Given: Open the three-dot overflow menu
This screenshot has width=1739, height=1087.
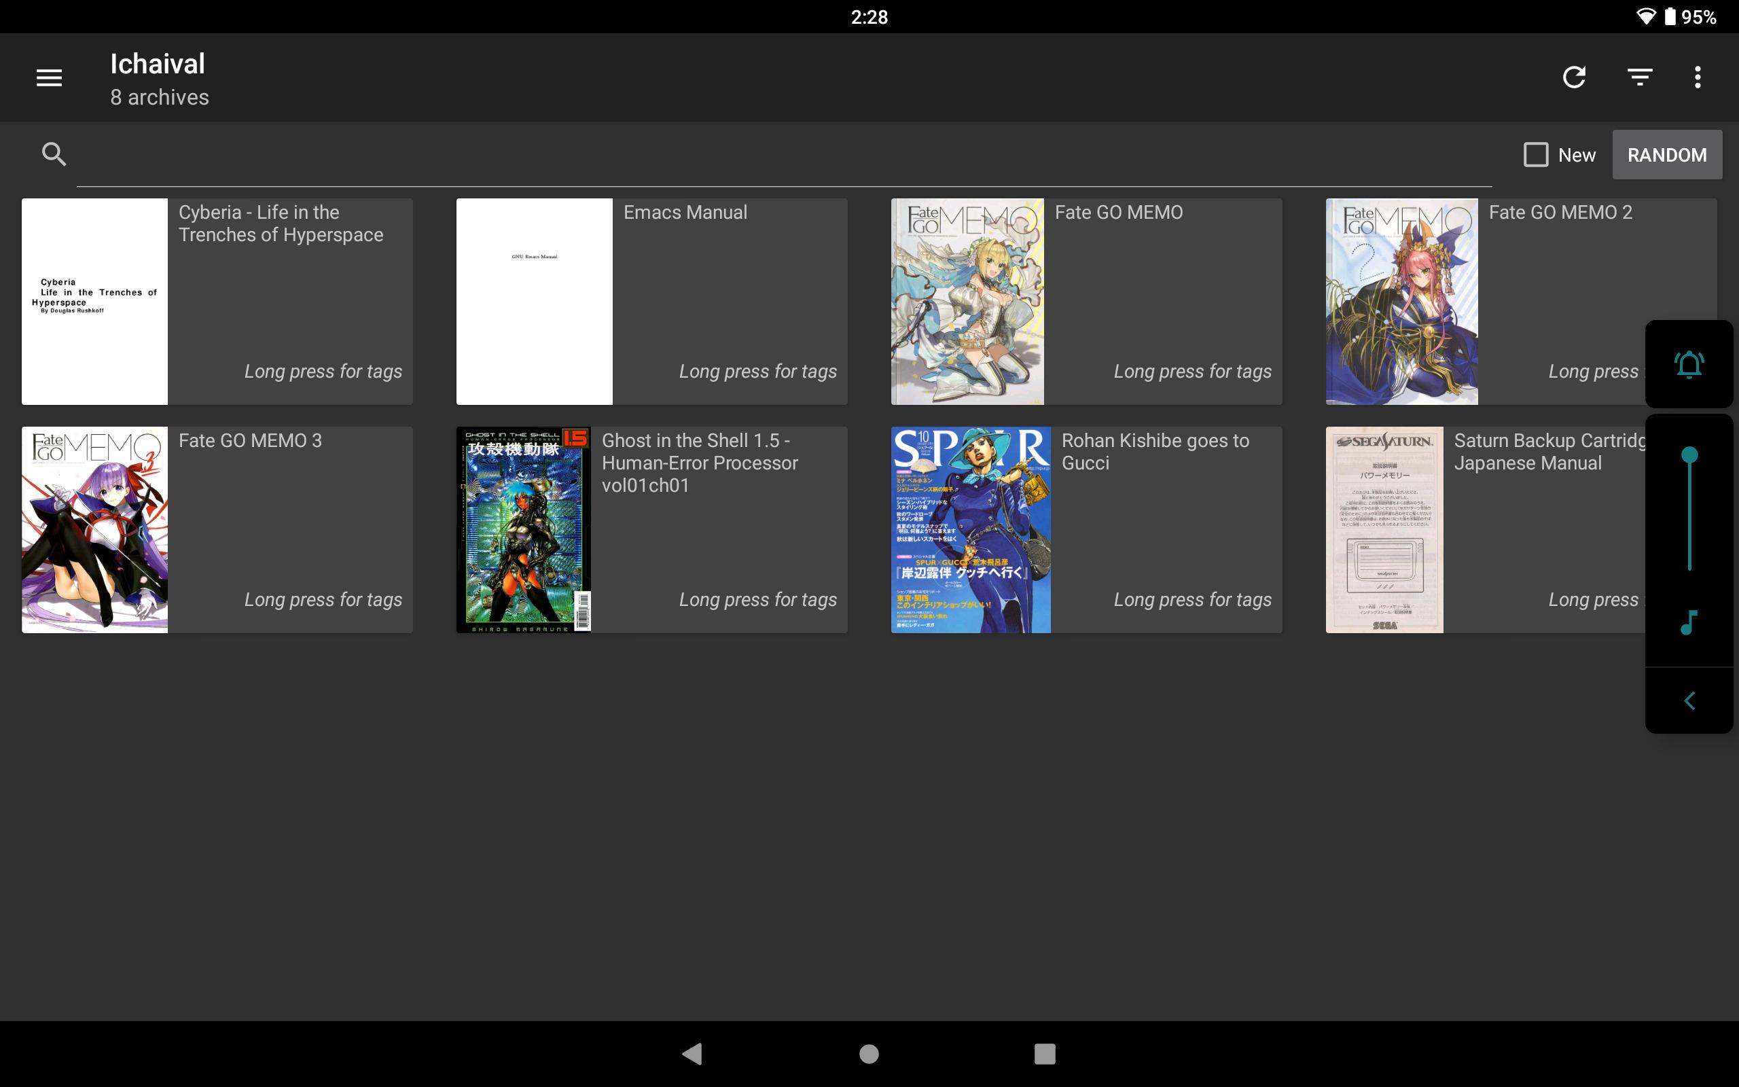Looking at the screenshot, I should [1698, 77].
